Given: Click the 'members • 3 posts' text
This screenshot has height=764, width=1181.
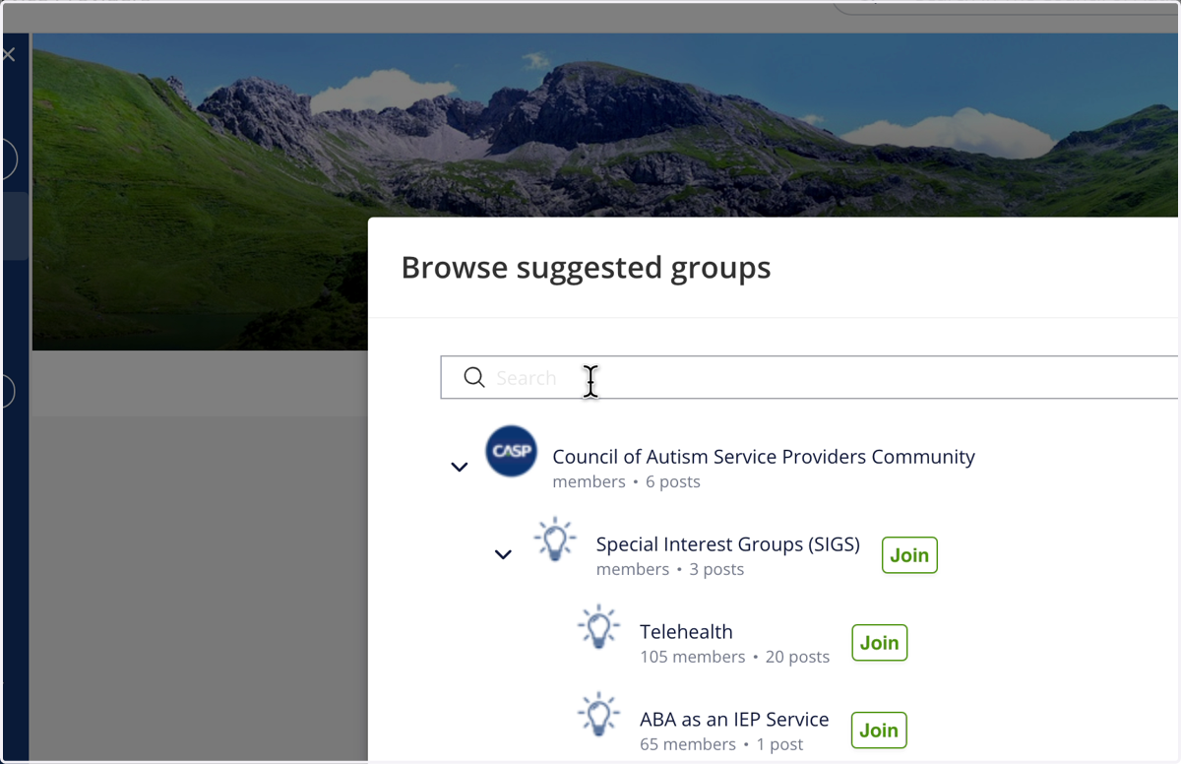Looking at the screenshot, I should coord(670,570).
